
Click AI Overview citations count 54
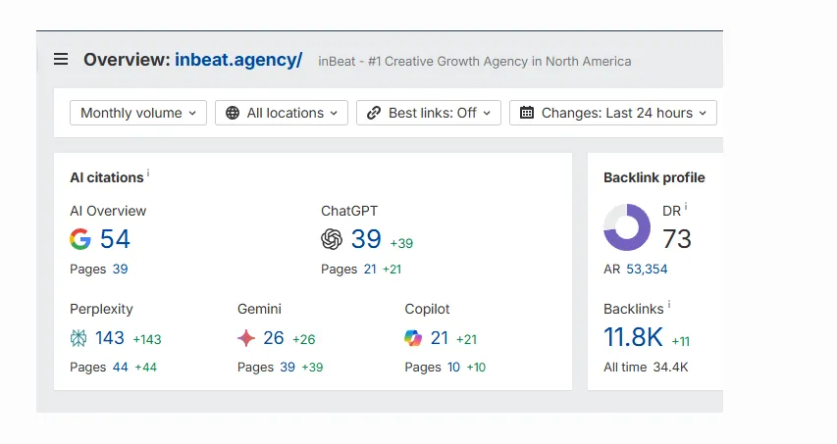115,239
